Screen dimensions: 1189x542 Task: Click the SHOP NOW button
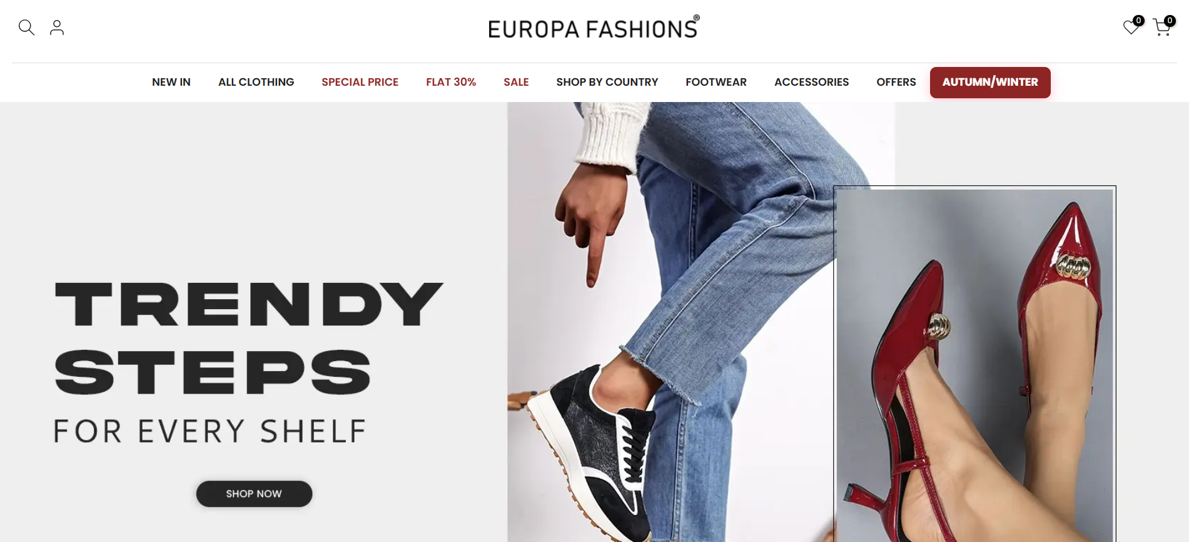[x=254, y=494]
